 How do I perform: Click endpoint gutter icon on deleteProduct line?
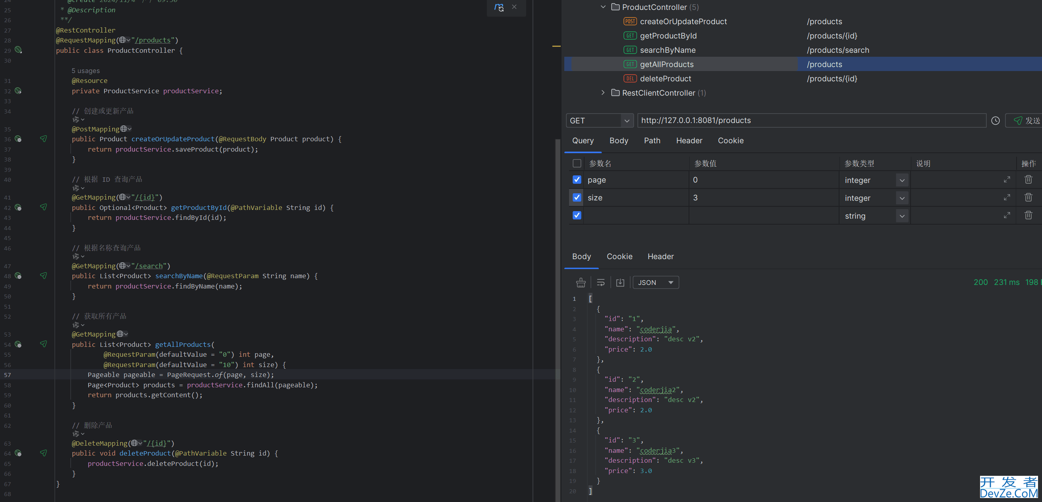pos(18,453)
